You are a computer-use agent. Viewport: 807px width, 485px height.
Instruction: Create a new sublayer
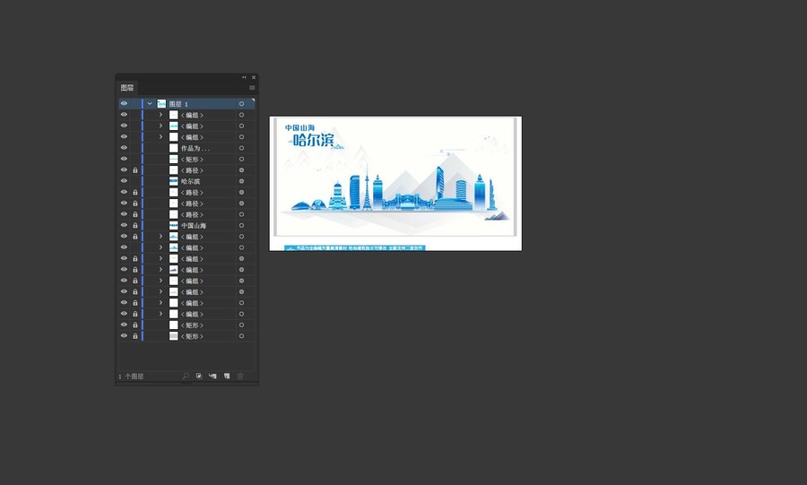tap(213, 376)
